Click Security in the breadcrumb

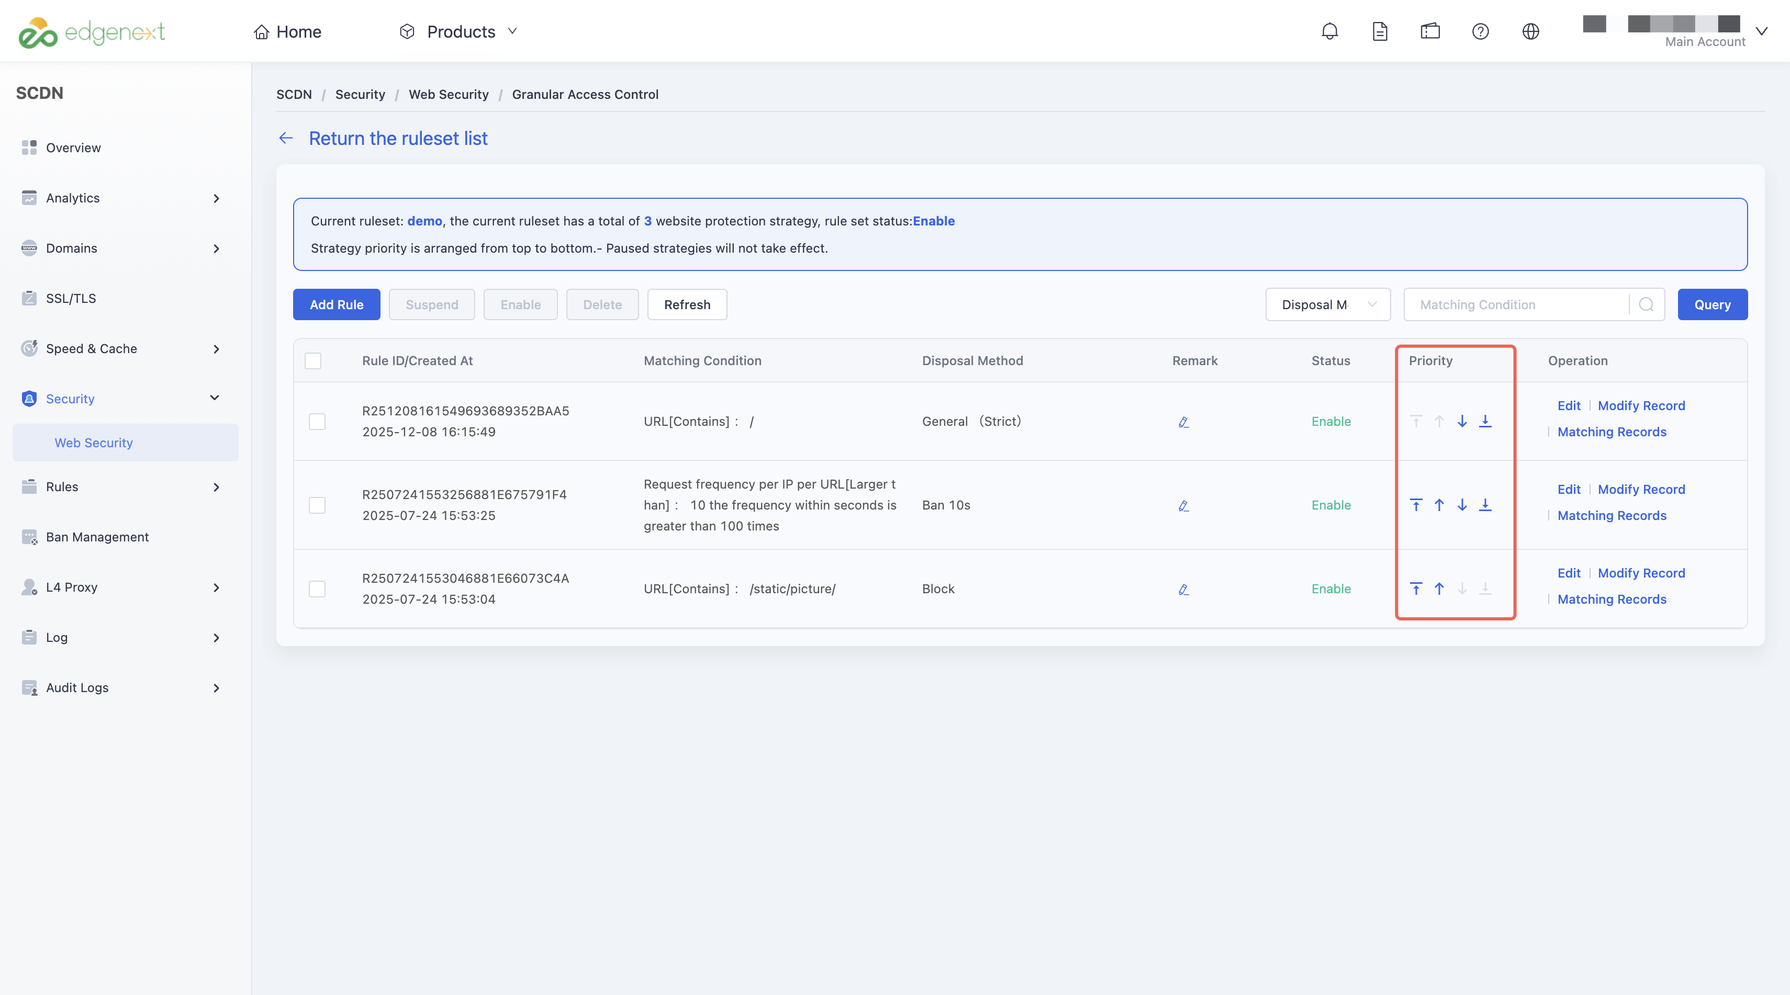pyautogui.click(x=360, y=95)
